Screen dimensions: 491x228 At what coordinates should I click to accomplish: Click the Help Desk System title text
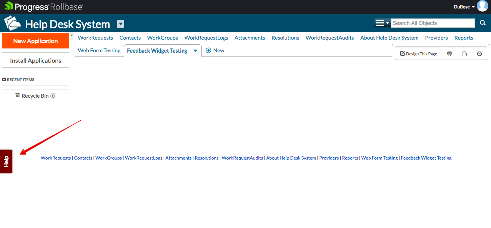tap(68, 24)
